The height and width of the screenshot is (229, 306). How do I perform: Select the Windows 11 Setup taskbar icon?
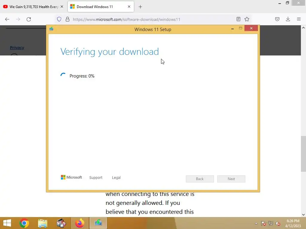click(x=98, y=223)
